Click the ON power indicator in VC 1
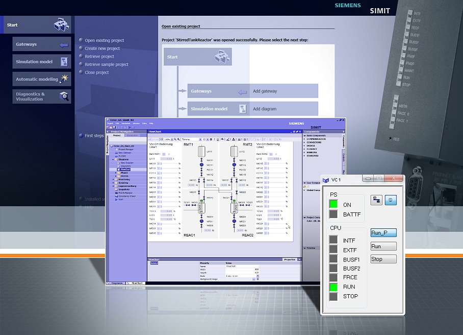Image resolution: width=463 pixels, height=335 pixels. [x=333, y=204]
